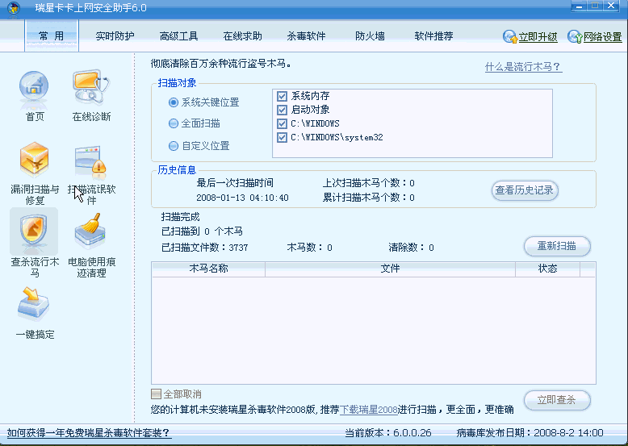This screenshot has height=446, width=628.
Task: Switch to 防火墙 tab
Action: click(x=370, y=36)
